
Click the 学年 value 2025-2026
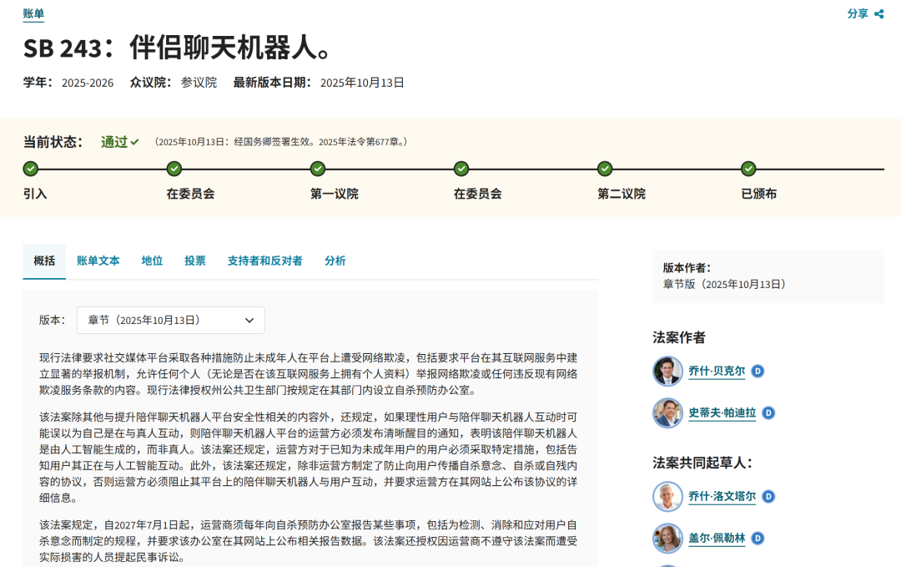pyautogui.click(x=88, y=83)
